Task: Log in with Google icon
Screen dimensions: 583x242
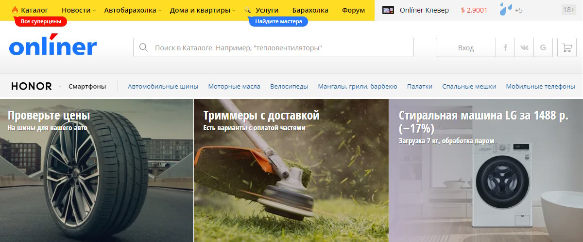Action: tap(543, 48)
